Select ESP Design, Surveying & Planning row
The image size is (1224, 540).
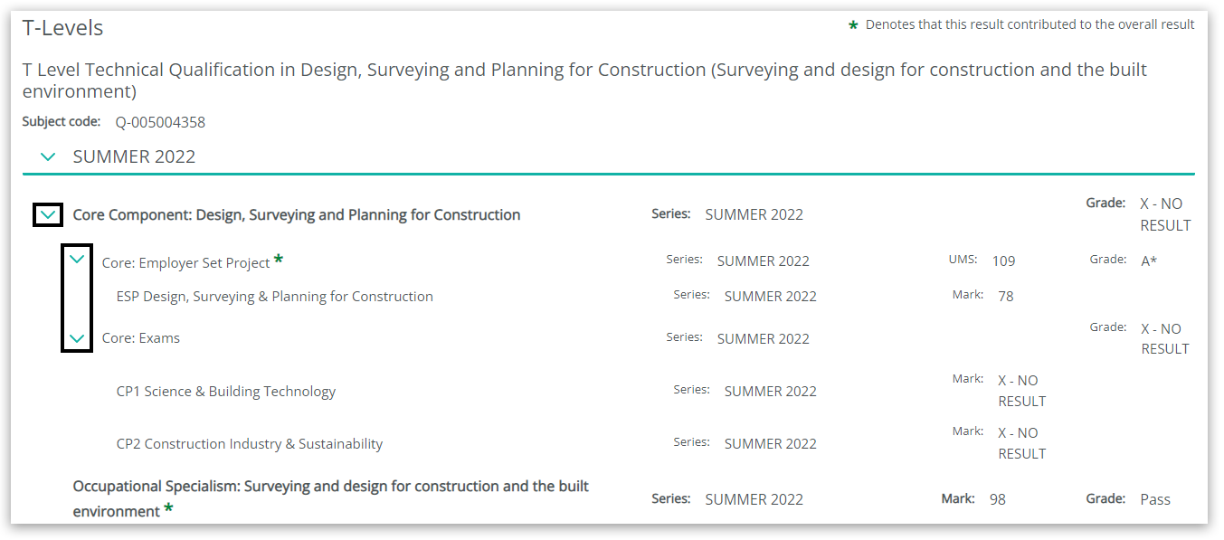click(275, 297)
